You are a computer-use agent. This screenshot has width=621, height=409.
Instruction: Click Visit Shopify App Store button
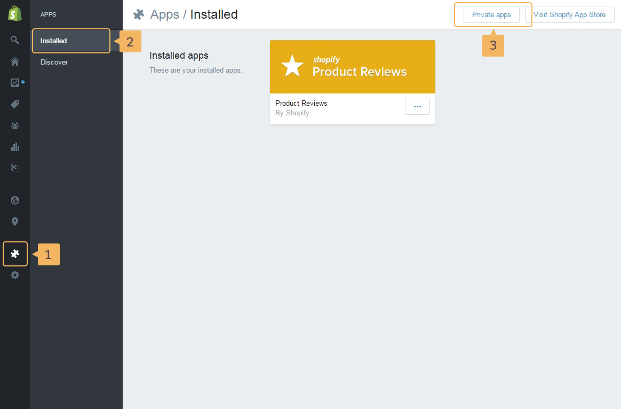click(569, 14)
